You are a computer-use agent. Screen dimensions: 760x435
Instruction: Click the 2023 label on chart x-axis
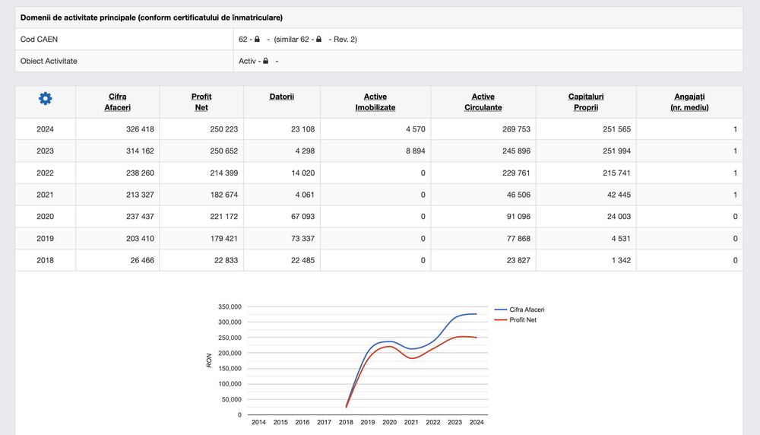pos(454,422)
